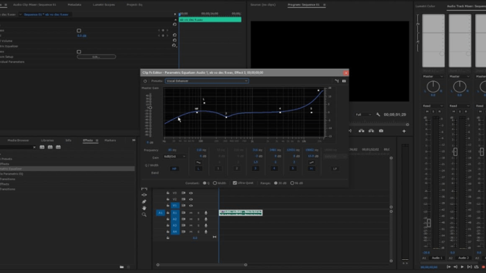Open the Button Editor plus icon
Viewport: 486px width, 273px height.
coord(404,131)
